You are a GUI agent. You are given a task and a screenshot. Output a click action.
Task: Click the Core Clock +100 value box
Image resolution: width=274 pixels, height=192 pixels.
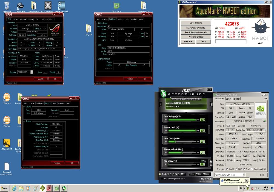(203, 142)
